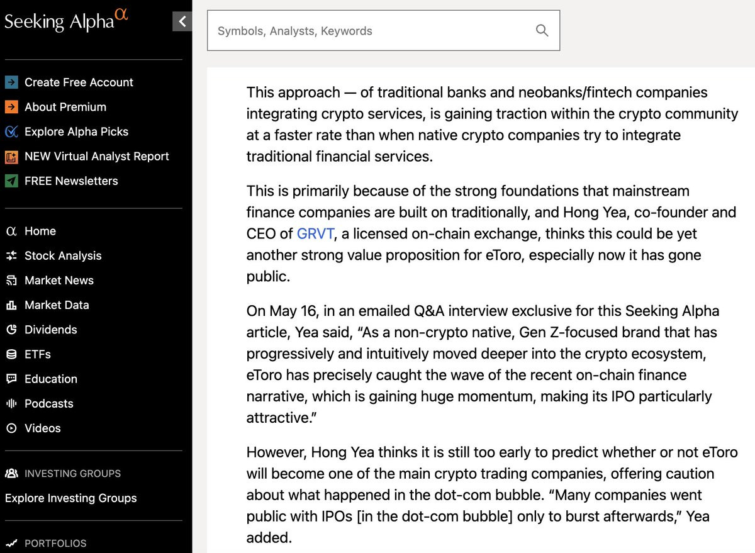This screenshot has width=755, height=553.
Task: Click the Education icon
Action: click(11, 379)
